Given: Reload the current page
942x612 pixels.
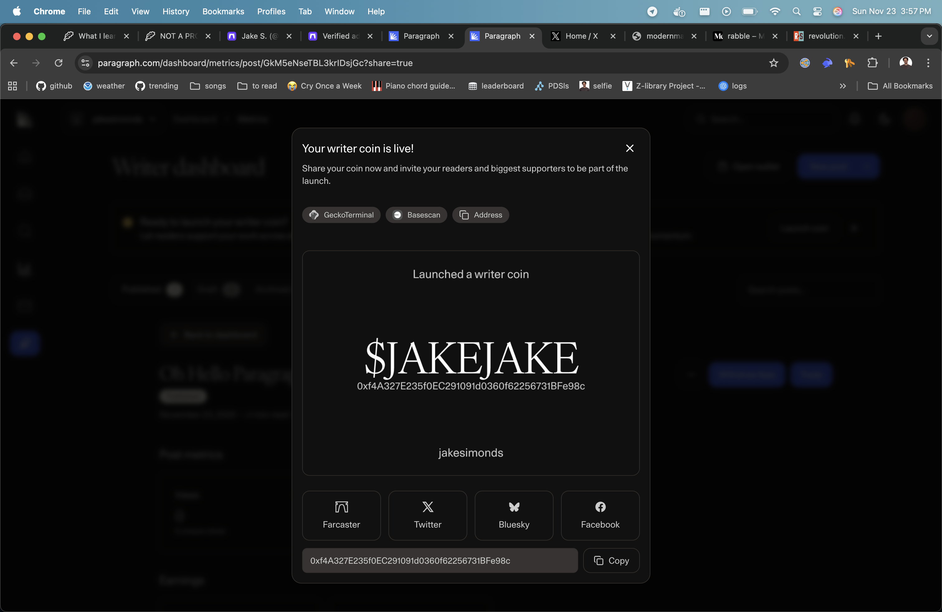Looking at the screenshot, I should [59, 63].
